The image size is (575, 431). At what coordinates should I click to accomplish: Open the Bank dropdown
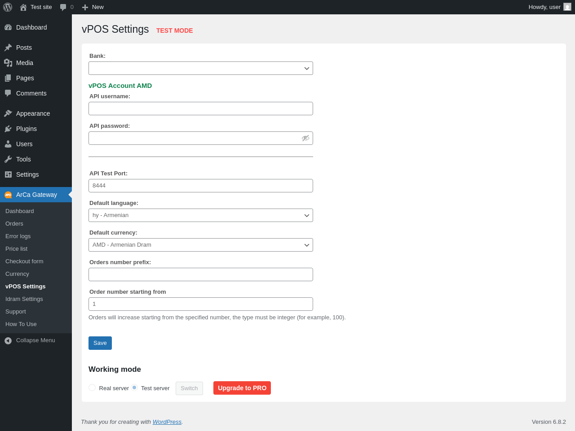[x=201, y=68]
